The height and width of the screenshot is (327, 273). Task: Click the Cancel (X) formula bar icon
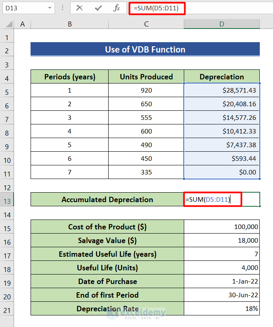pyautogui.click(x=80, y=8)
